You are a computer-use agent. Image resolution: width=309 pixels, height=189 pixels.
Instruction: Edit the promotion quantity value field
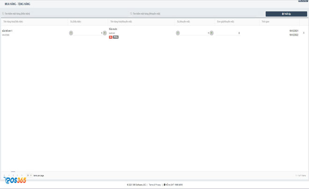click(195, 33)
